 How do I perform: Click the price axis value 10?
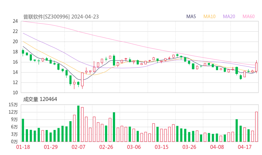(x=15, y=93)
